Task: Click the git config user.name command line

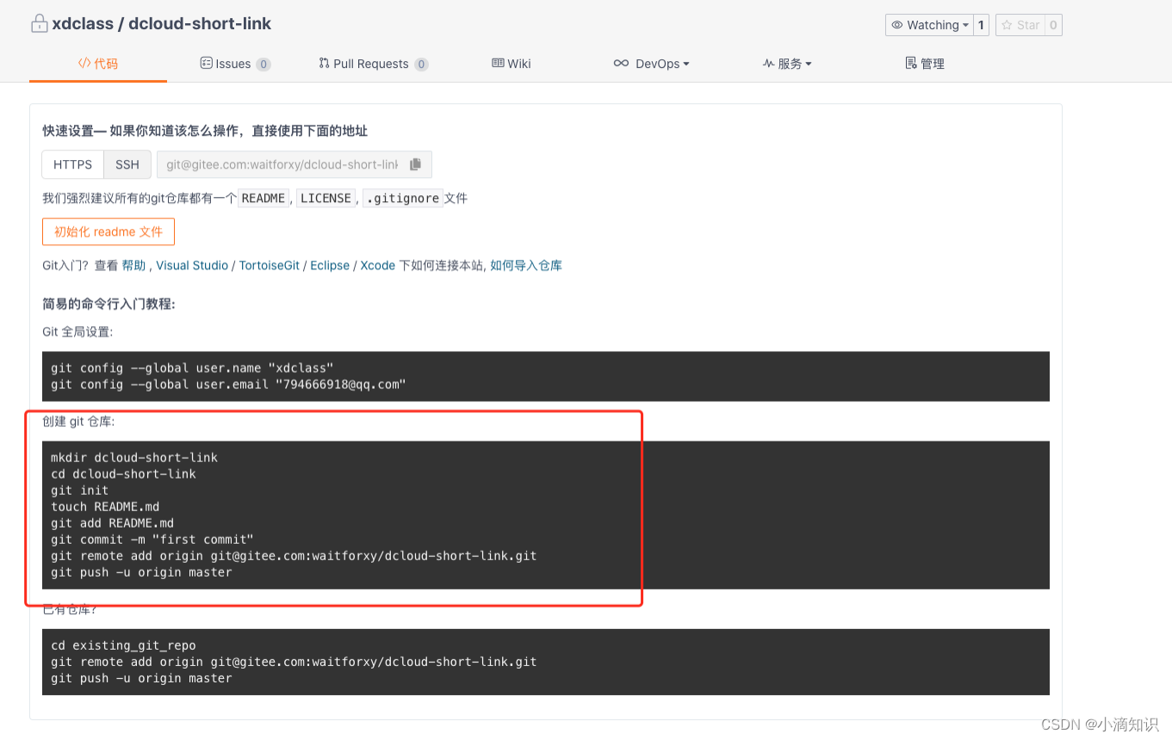Action: tap(192, 368)
